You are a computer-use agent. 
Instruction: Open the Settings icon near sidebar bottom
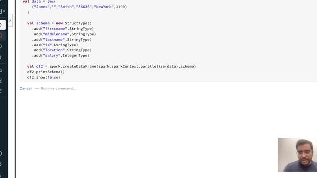[1, 164]
